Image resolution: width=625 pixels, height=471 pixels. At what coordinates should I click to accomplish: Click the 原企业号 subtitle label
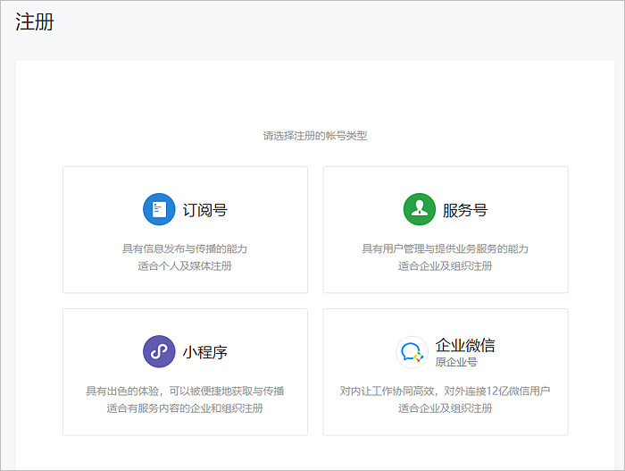pos(456,362)
